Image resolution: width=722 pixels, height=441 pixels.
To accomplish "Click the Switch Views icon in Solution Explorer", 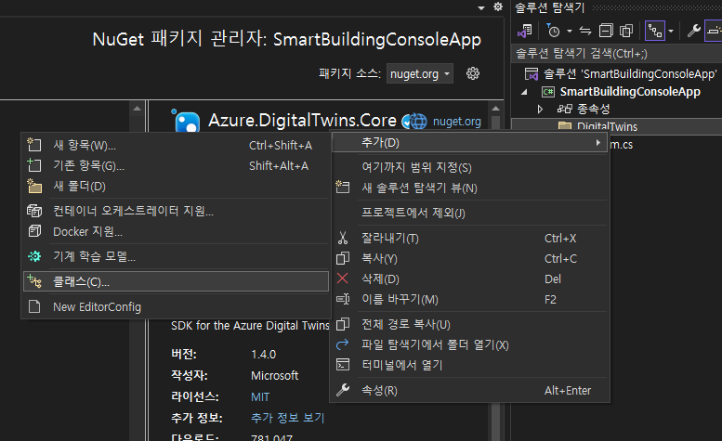I will (525, 31).
